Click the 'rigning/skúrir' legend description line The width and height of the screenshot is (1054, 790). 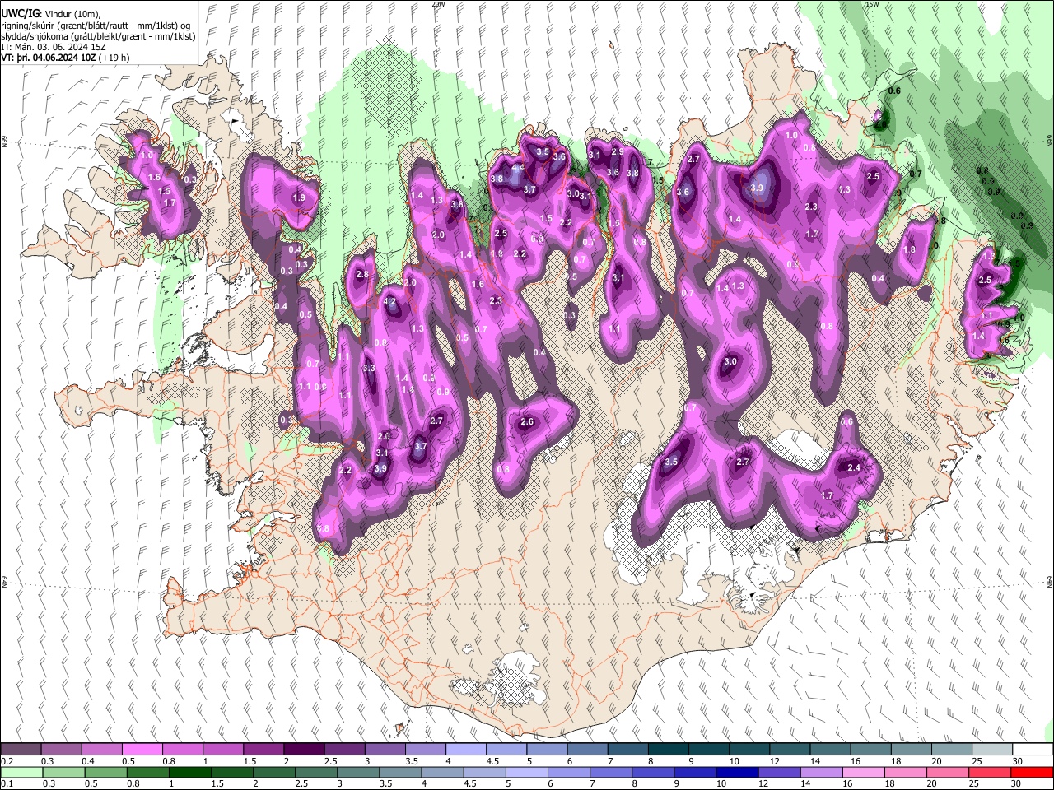(97, 25)
